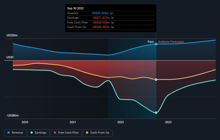Select the Cash From Op data point at Sep 2022
Image resolution: width=220 pixels, height=140 pixels.
click(x=156, y=80)
